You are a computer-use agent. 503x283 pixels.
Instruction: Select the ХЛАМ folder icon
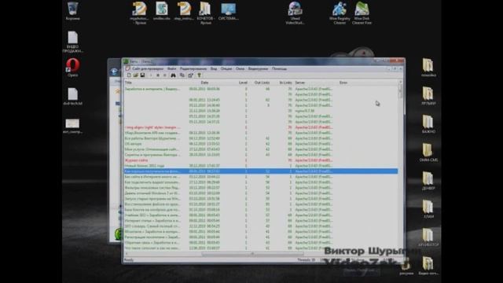click(x=428, y=209)
